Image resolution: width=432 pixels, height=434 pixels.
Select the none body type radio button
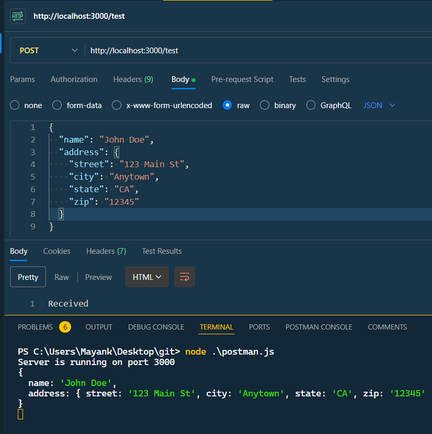[x=15, y=105]
